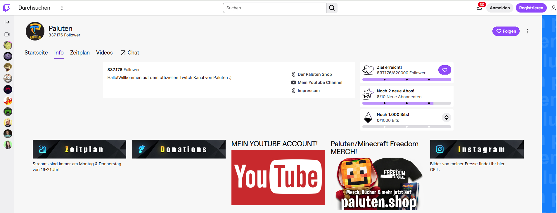The image size is (557, 213).
Task: Click the Registrieren button
Action: 531,8
